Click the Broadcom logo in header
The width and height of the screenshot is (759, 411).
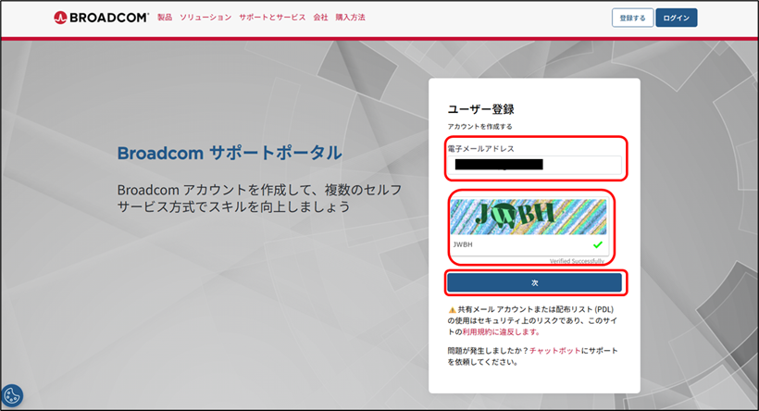coord(101,18)
